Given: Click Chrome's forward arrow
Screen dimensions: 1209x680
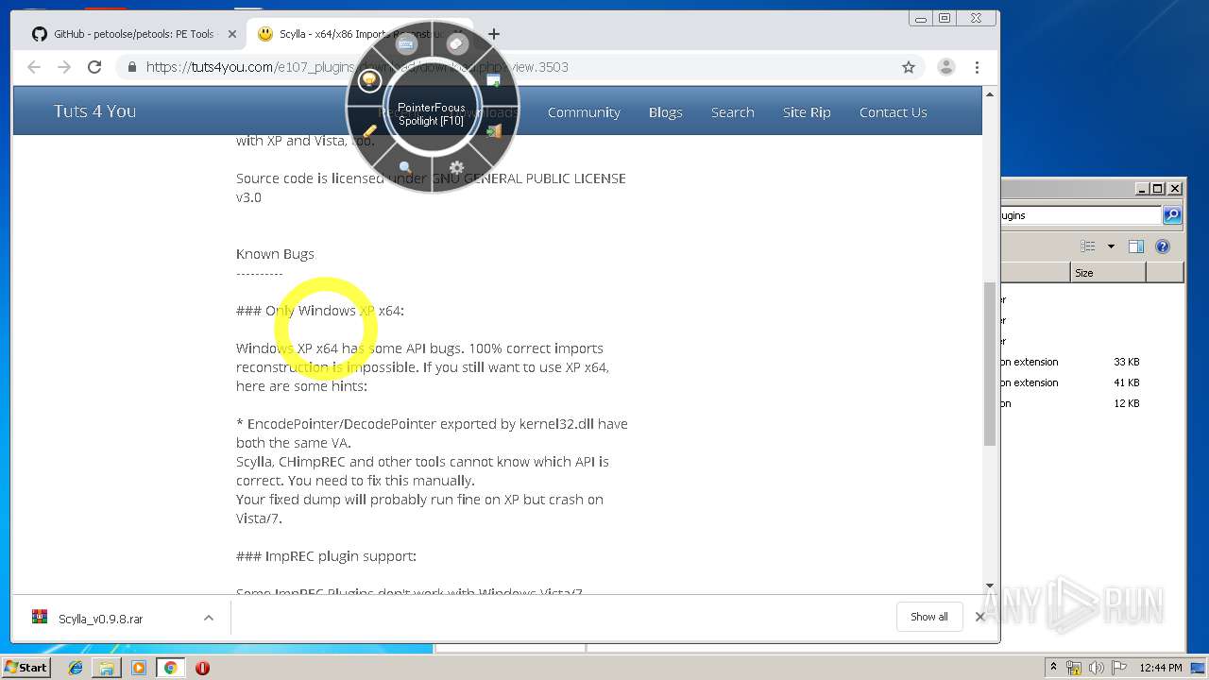Looking at the screenshot, I should click(64, 67).
